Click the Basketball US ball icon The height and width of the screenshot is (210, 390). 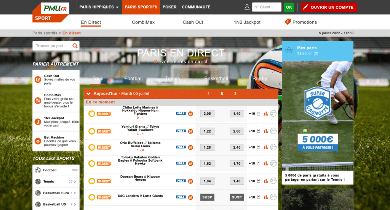point(38,204)
